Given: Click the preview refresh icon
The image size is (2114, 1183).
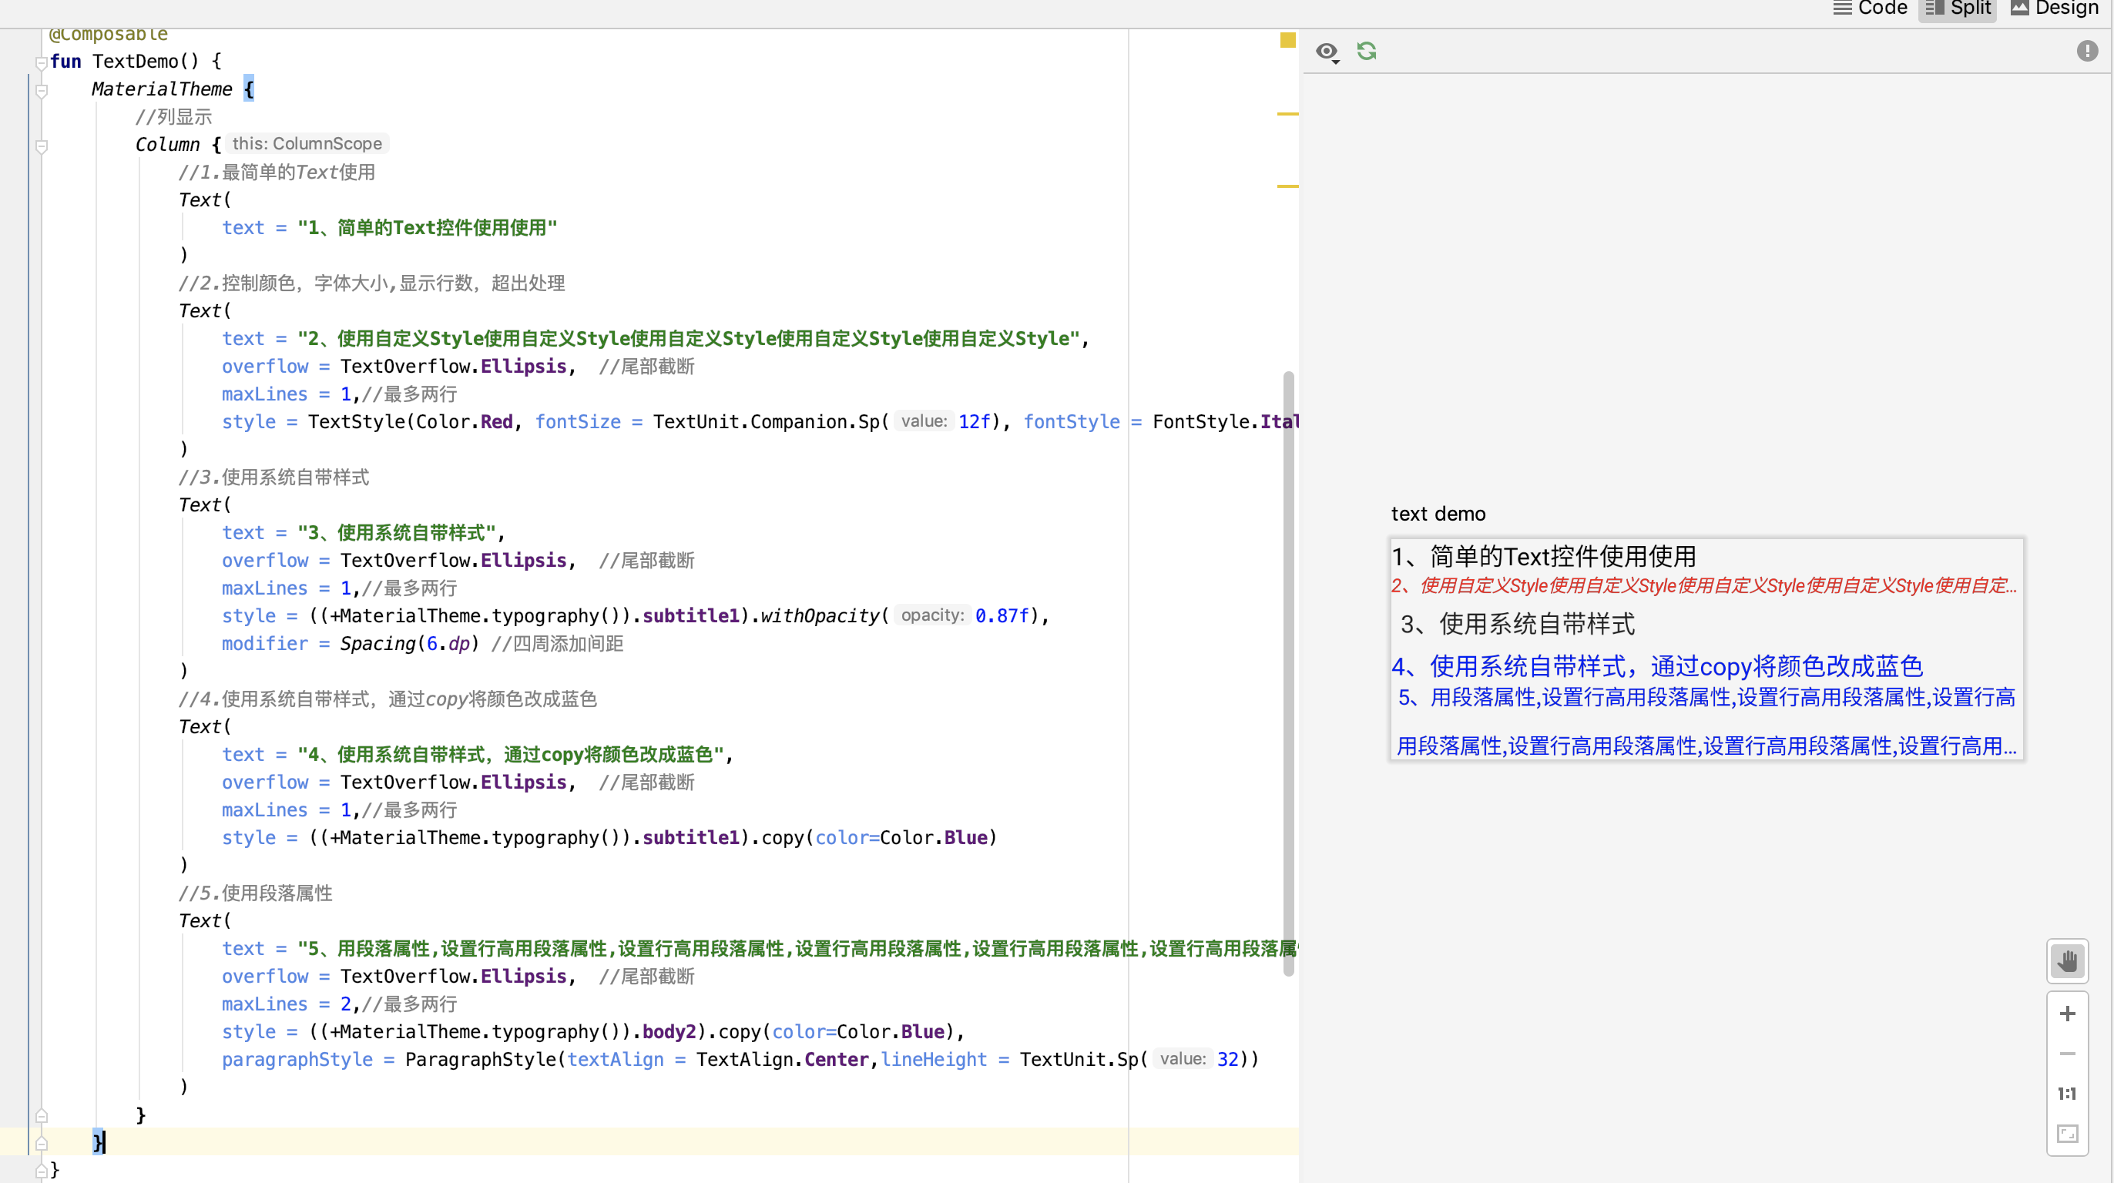Looking at the screenshot, I should [1367, 51].
